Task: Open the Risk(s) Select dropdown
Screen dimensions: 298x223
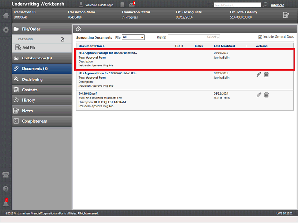Action: [194, 37]
